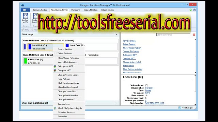Select the green KINGSTON (F:) partition icon
The width and height of the screenshot is (218, 122).
tap(26, 61)
